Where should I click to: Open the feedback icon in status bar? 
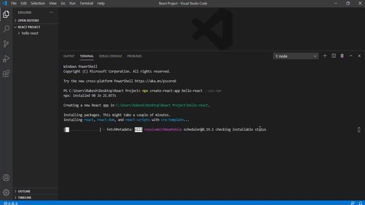(352, 203)
